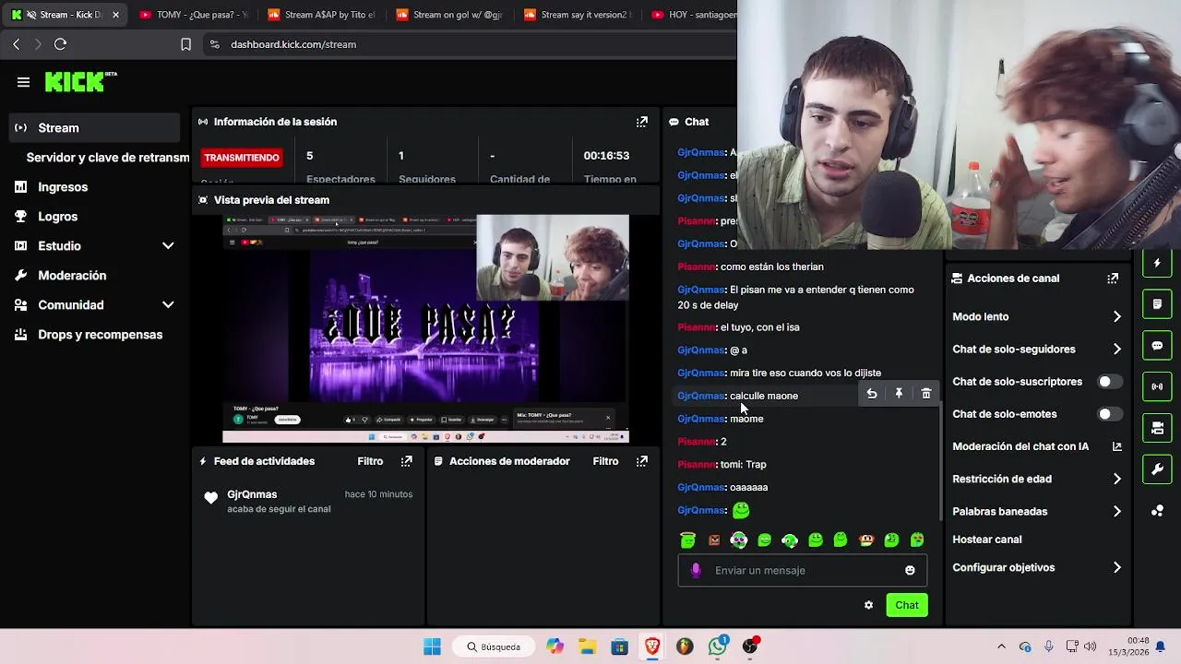Click the camera sidebar icon

pos(1157,428)
